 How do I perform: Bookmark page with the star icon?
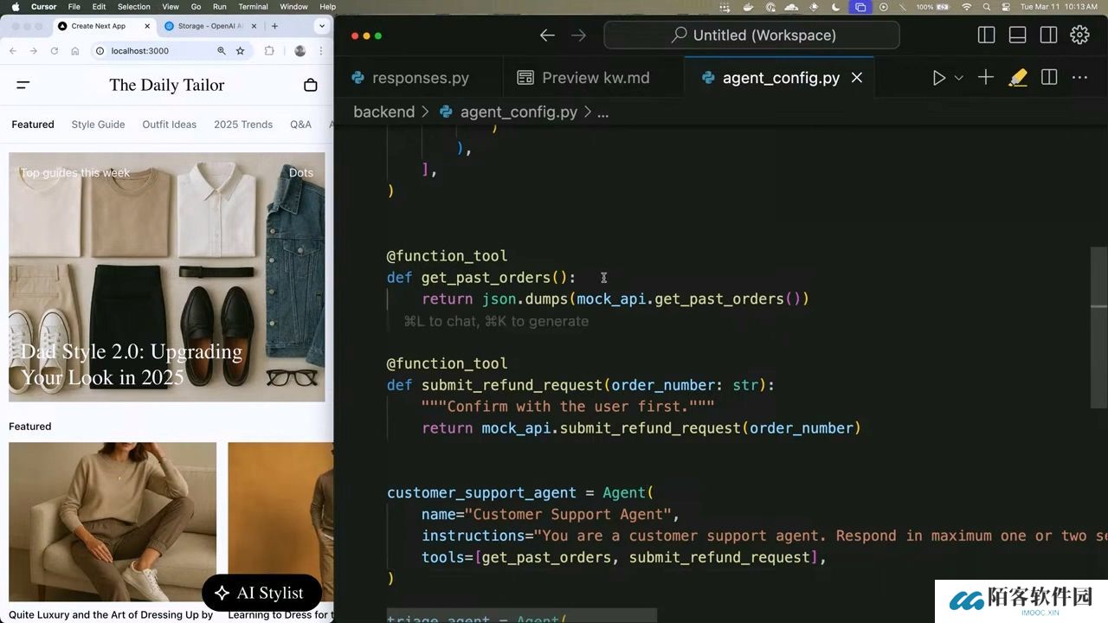tap(241, 51)
